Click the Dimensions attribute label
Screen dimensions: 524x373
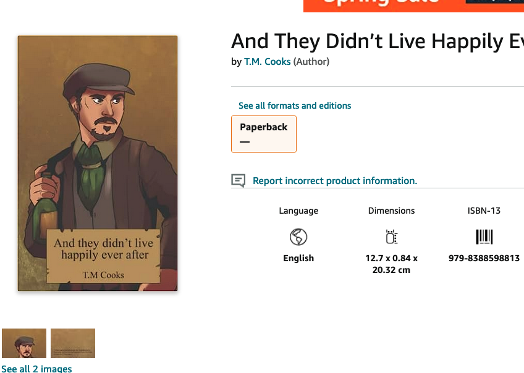391,211
